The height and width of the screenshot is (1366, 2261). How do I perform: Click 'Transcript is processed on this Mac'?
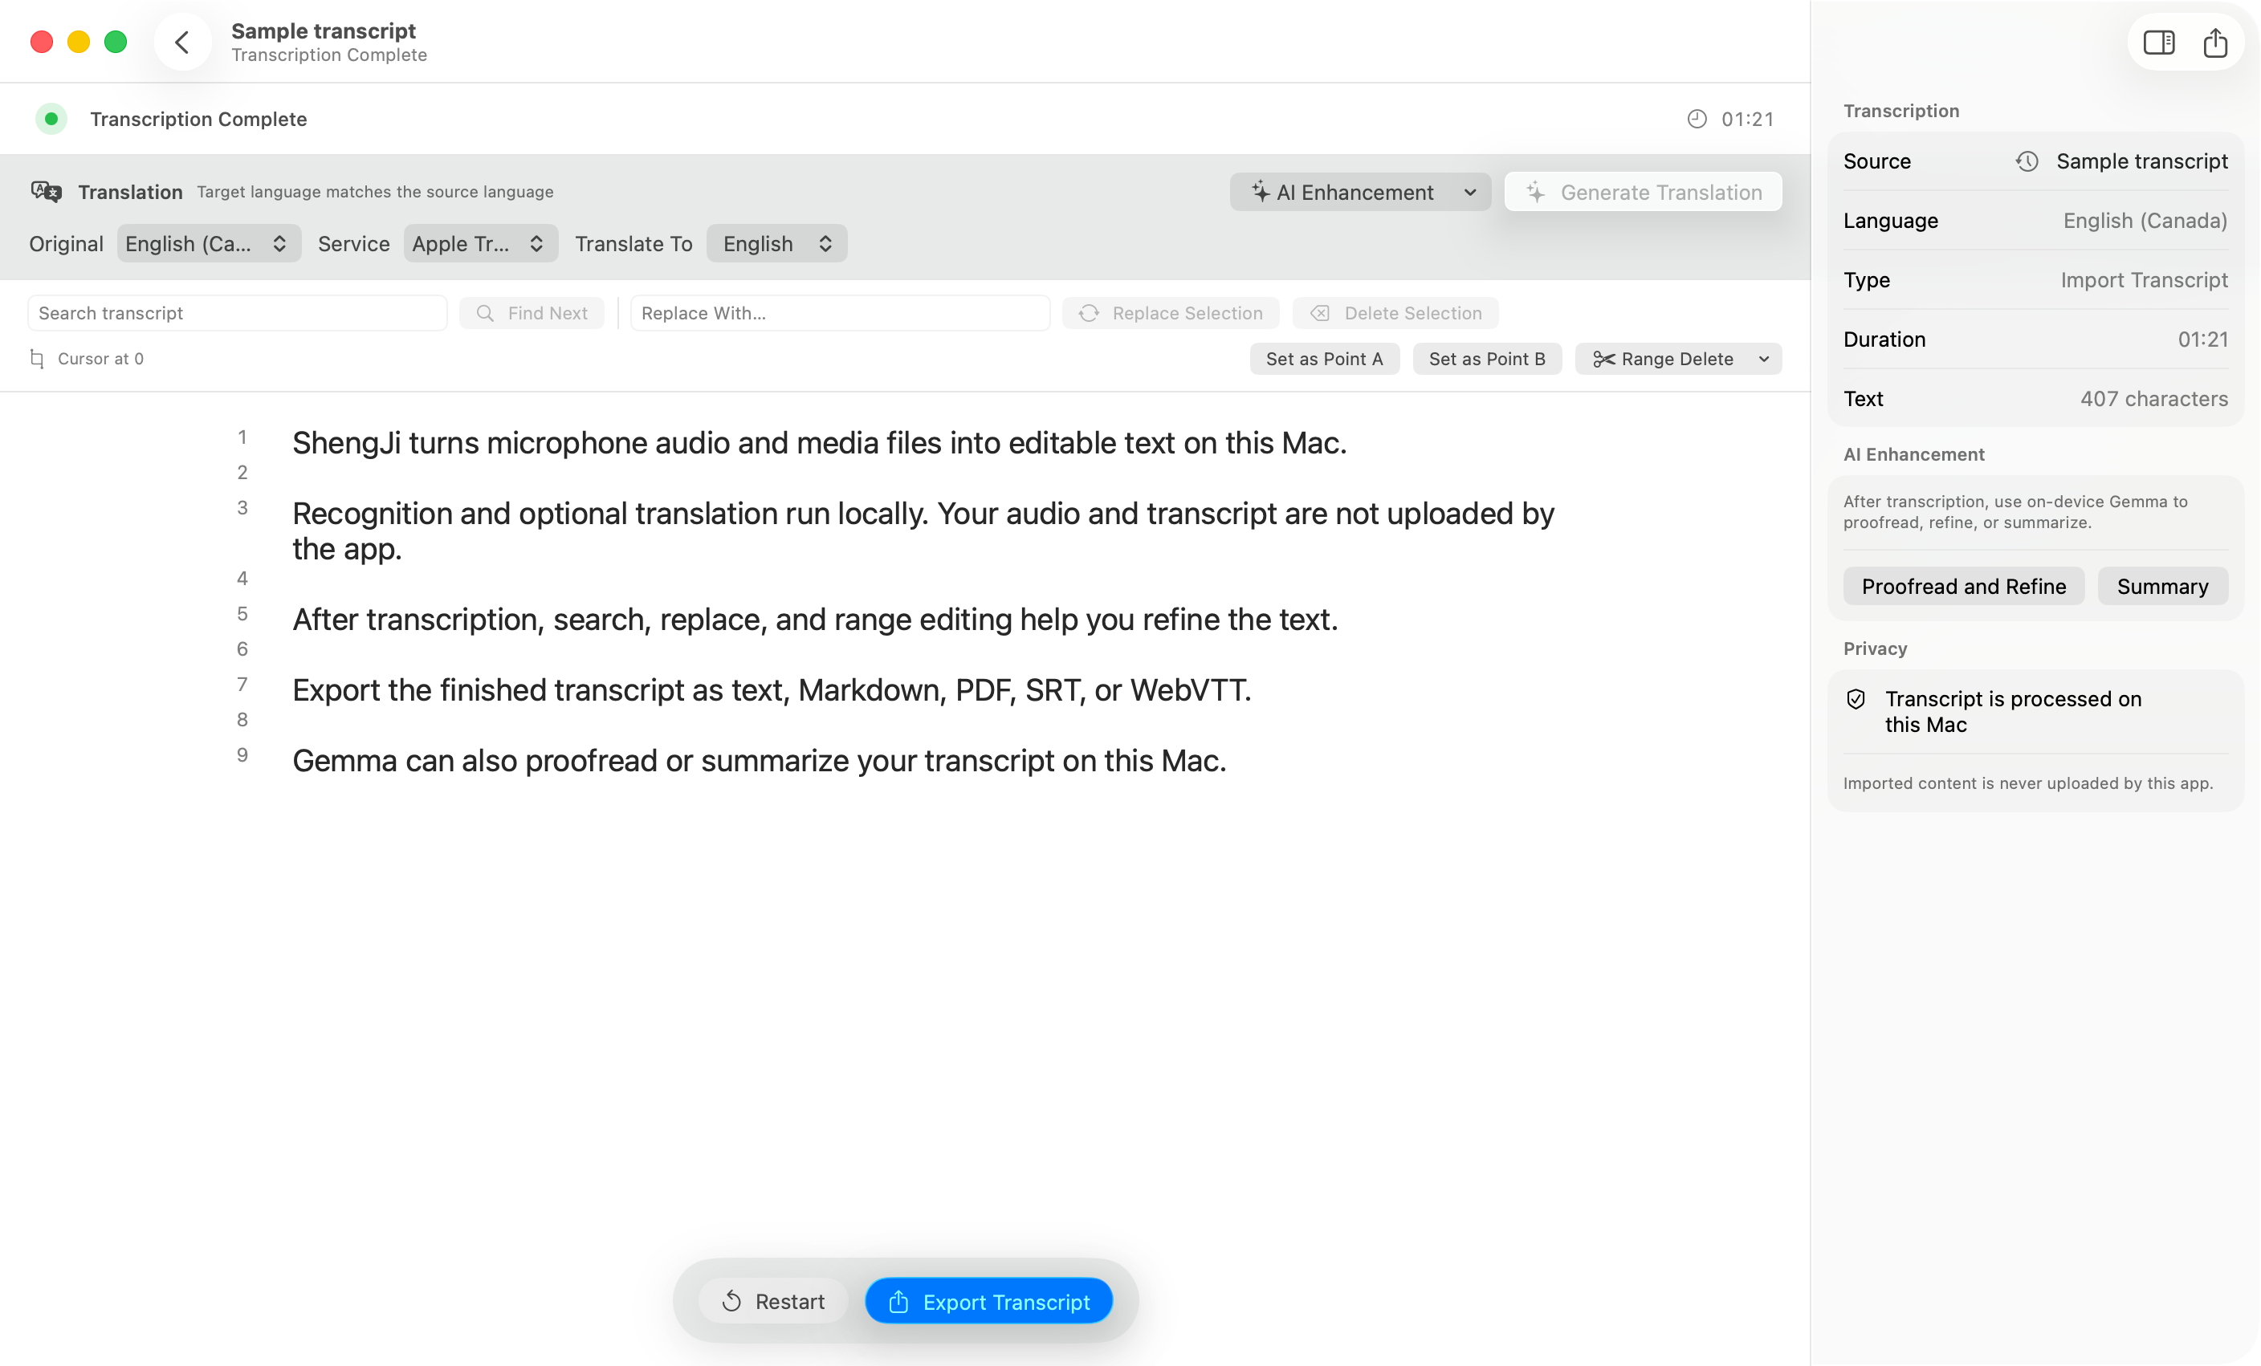coord(2013,712)
